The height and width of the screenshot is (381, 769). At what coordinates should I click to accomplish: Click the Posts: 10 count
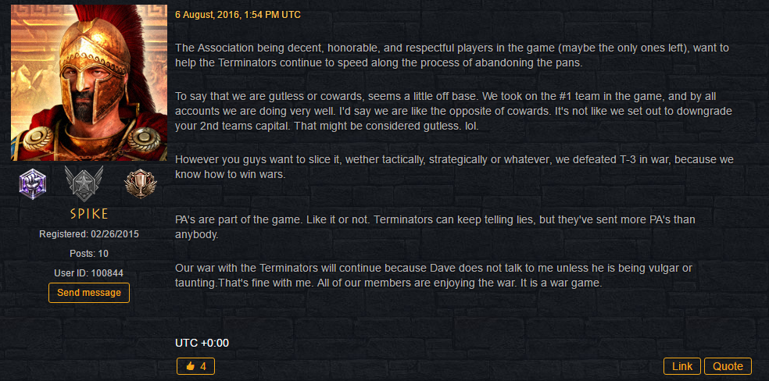[x=89, y=254]
